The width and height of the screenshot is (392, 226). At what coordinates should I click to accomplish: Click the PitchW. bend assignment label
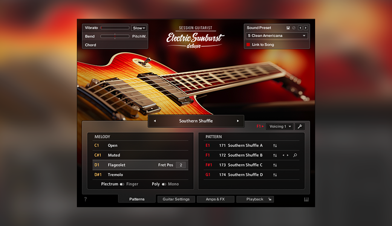(139, 37)
